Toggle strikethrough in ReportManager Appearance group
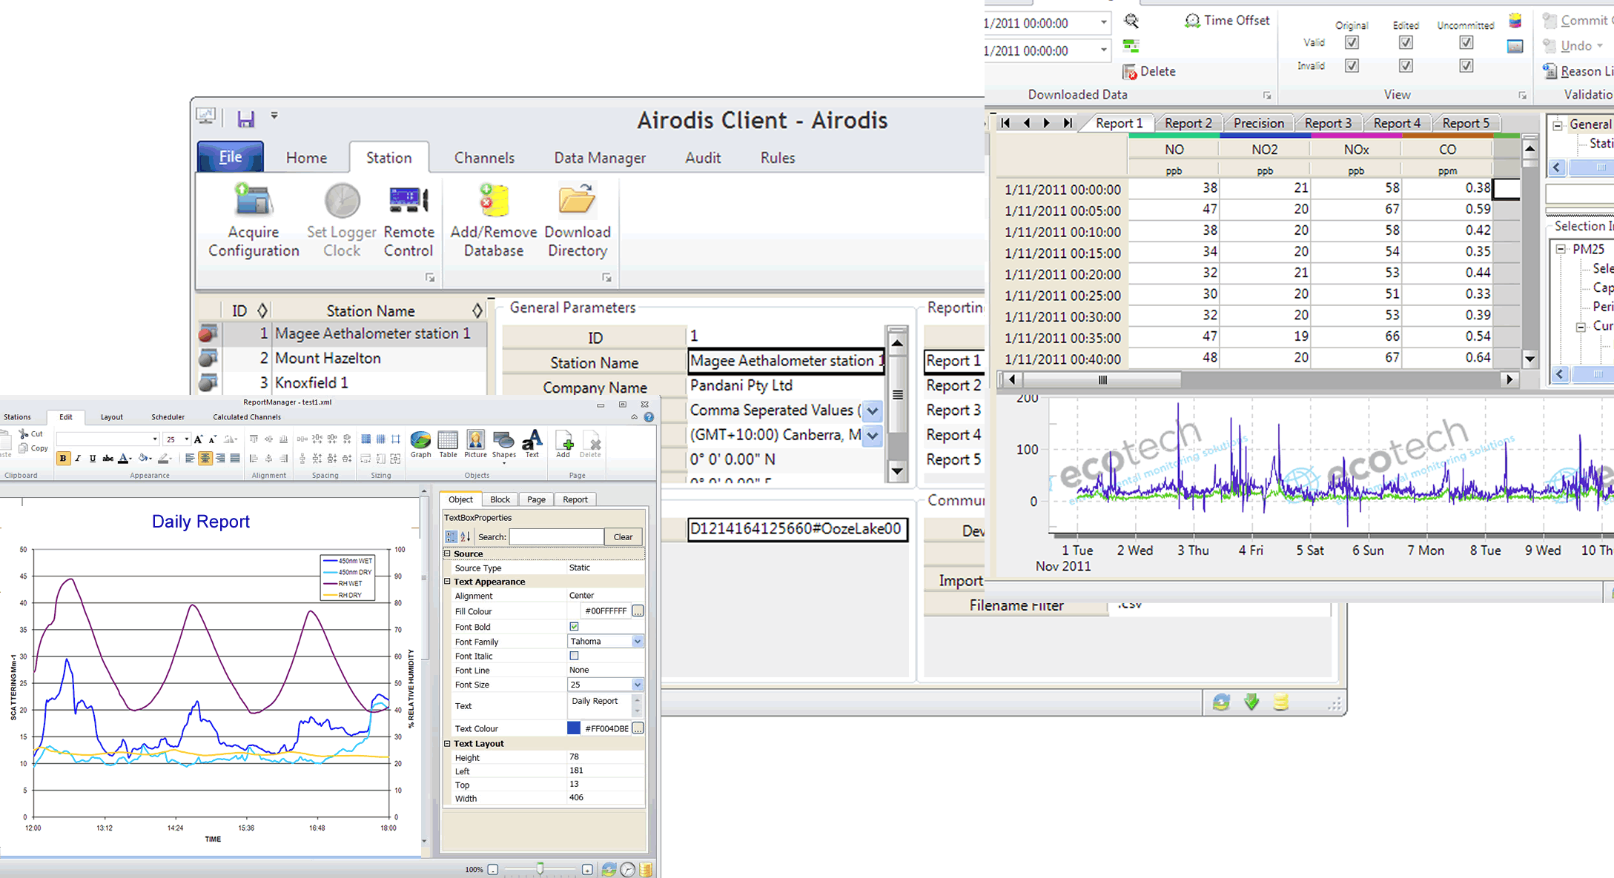The height and width of the screenshot is (878, 1614). [108, 459]
